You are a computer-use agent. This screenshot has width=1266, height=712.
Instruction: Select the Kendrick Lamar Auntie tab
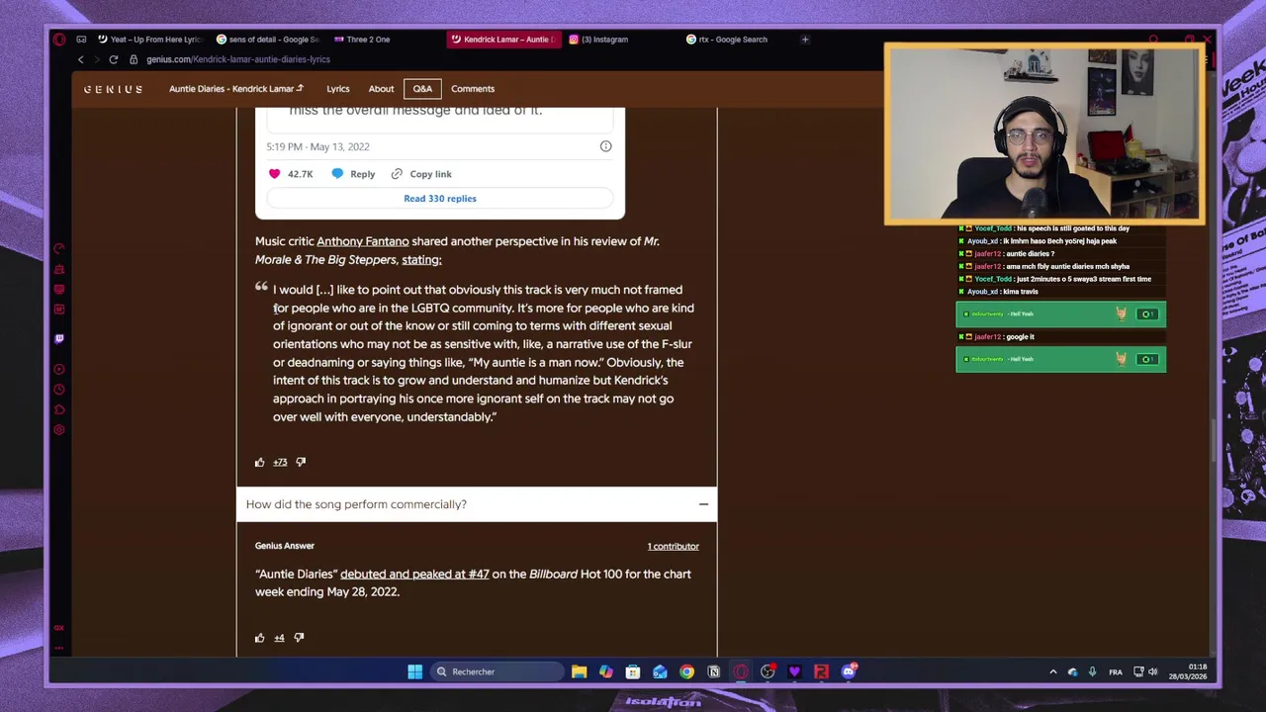(x=502, y=40)
